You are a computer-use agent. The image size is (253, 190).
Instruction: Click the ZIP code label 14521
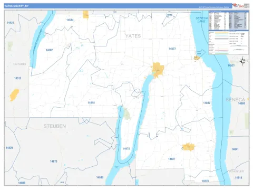tap(231, 65)
